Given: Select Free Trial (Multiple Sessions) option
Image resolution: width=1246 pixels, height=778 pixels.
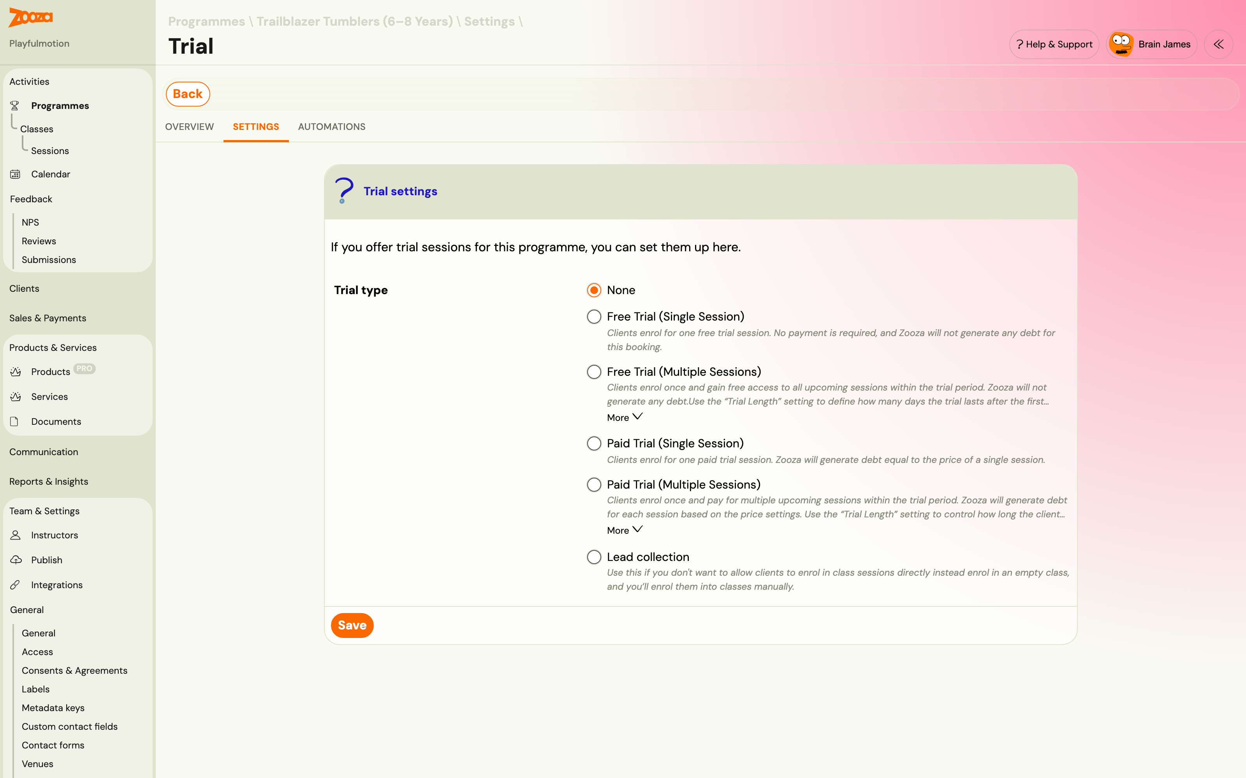Looking at the screenshot, I should (x=594, y=371).
